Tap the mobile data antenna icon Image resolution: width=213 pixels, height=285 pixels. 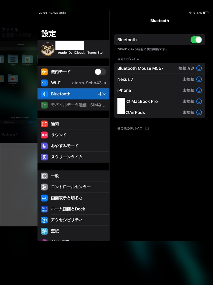tap(44, 105)
